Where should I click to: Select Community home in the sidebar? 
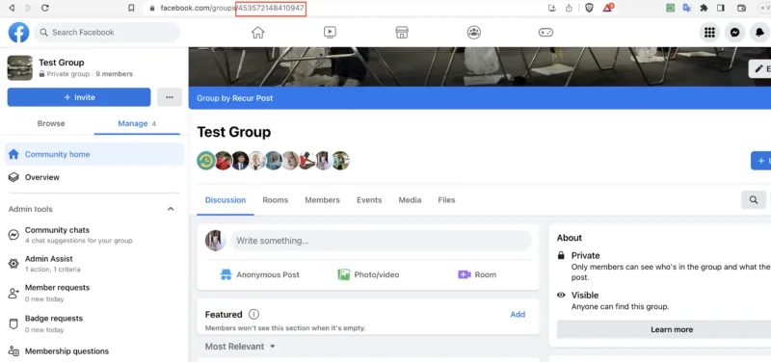click(x=93, y=154)
